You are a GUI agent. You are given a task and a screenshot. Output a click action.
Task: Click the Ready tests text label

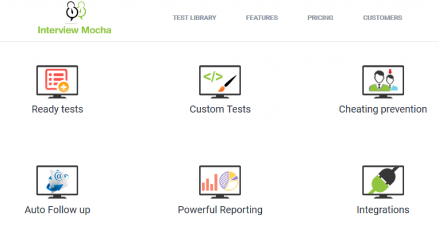[57, 109]
